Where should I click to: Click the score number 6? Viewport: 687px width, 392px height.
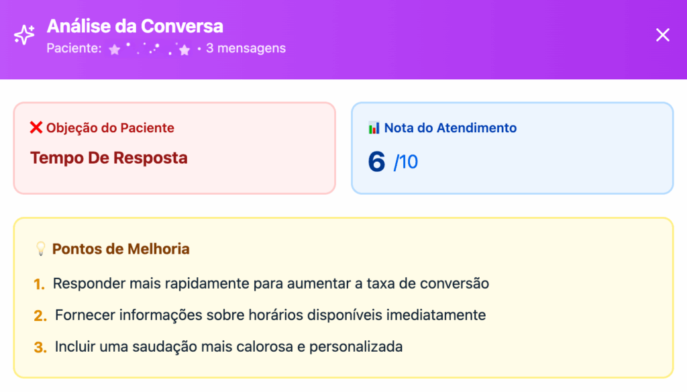click(377, 162)
